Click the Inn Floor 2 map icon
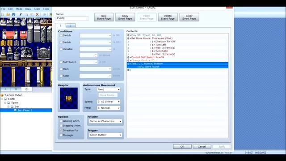 click(15, 110)
